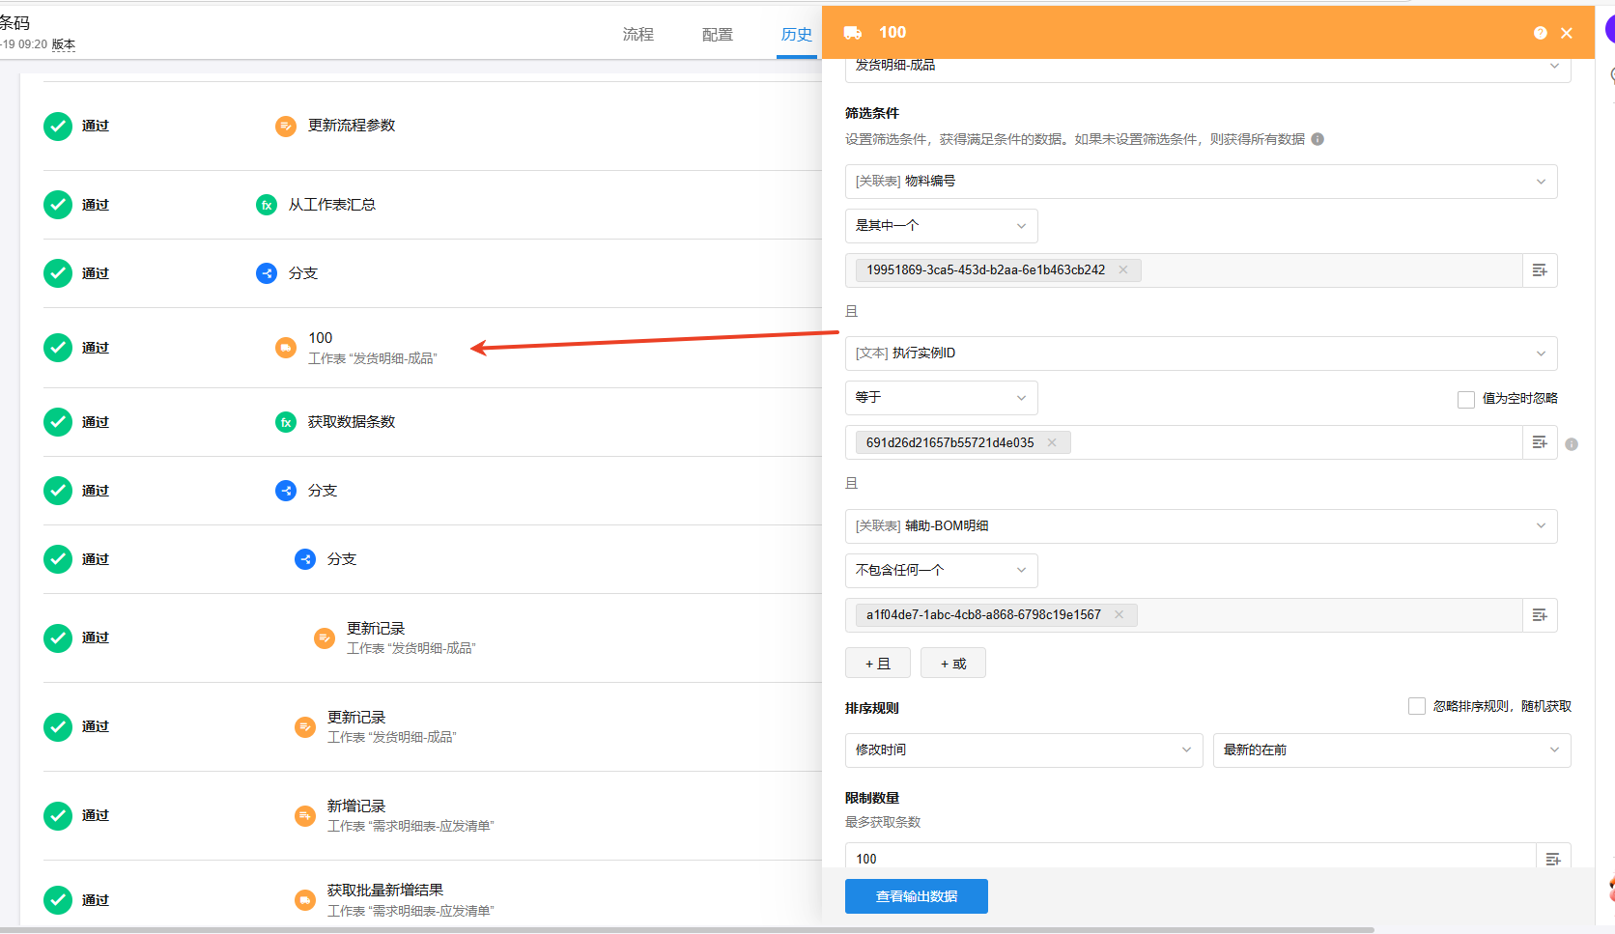Remove the 691d26d21657b55721d4e035 tag
Image resolution: width=1615 pixels, height=934 pixels.
click(1052, 442)
